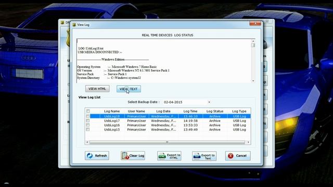
Task: Click USB Log type cell in UsbLog15 row
Action: tap(239, 129)
